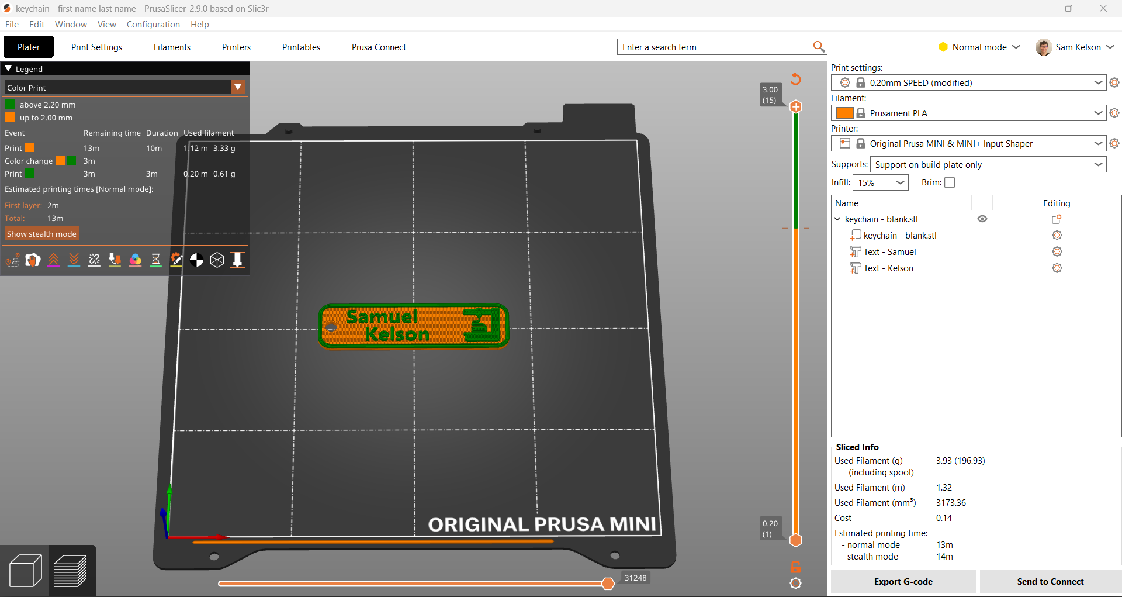1122x597 pixels.
Task: Switch to Printers tab
Action: pos(236,47)
